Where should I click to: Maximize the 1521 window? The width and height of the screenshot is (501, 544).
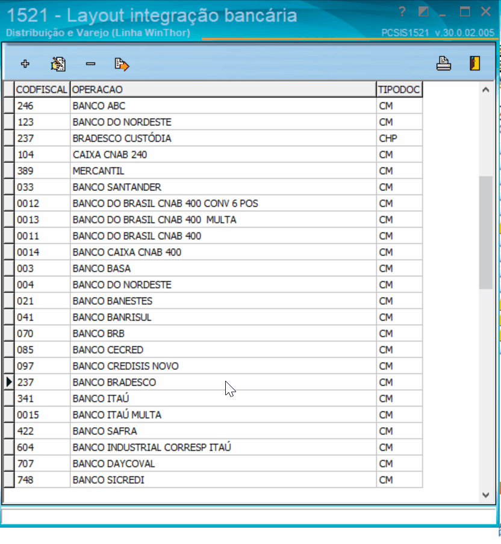pos(465,12)
